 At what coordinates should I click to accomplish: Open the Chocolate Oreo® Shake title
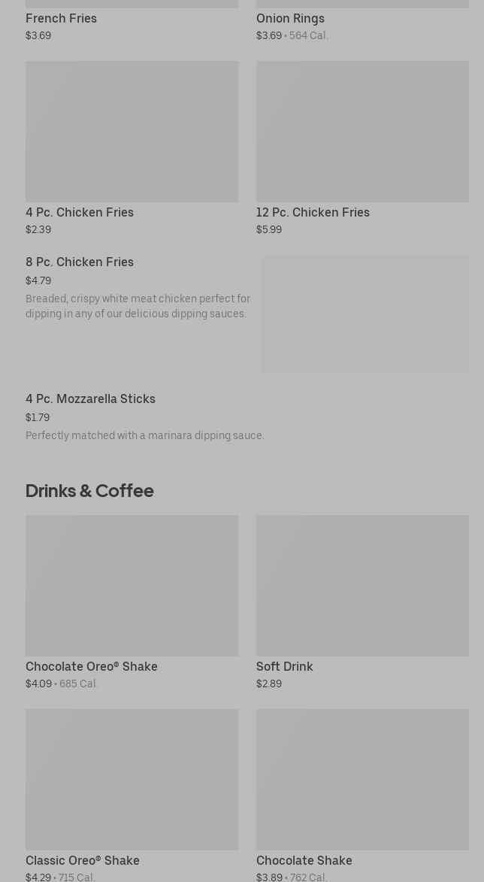pyautogui.click(x=92, y=666)
